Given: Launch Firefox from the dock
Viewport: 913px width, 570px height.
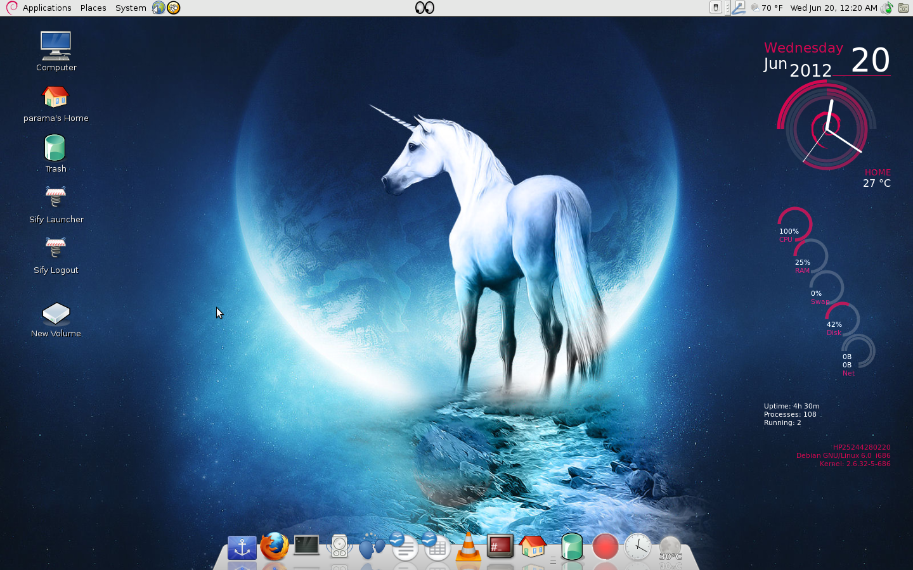Looking at the screenshot, I should (x=275, y=546).
